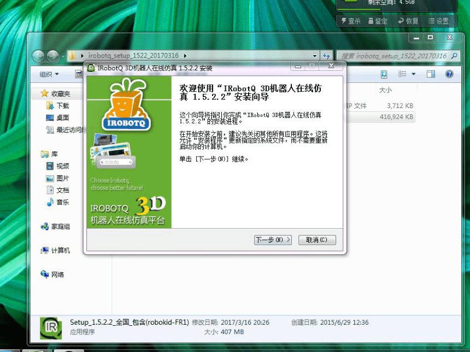Click Cancel (取消) button in installer

(x=317, y=240)
